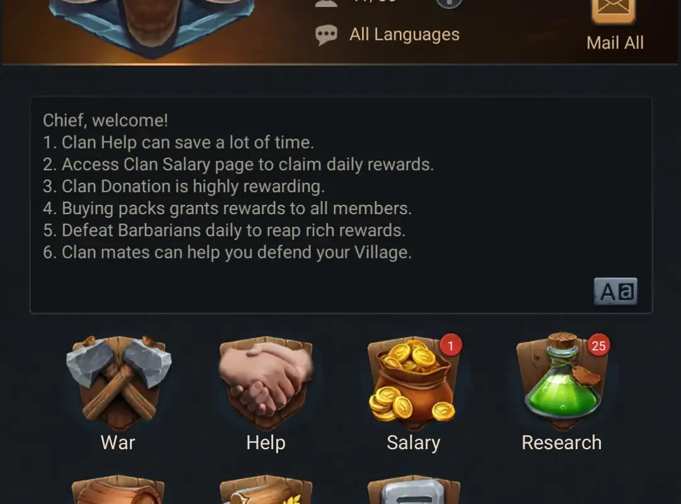Screen dimensions: 681x504
Task: Click the clan members silhouette icon
Action: (x=326, y=4)
